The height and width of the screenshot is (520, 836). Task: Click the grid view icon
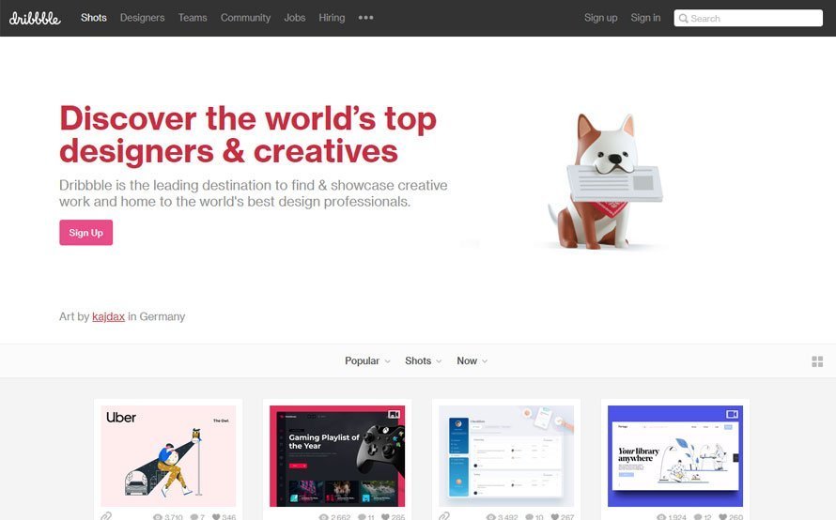817,361
